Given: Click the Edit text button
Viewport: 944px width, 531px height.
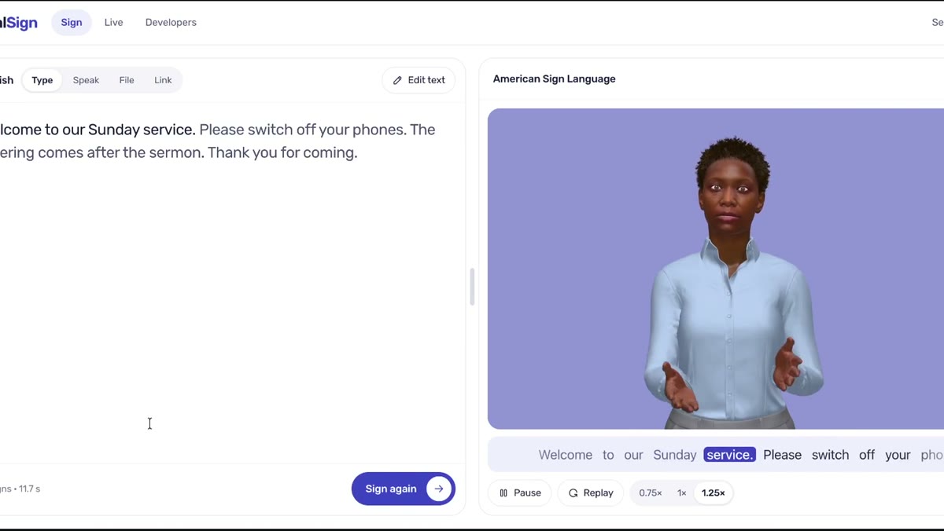Looking at the screenshot, I should [x=419, y=80].
